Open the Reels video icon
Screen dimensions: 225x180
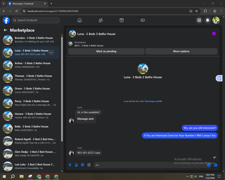121,20
